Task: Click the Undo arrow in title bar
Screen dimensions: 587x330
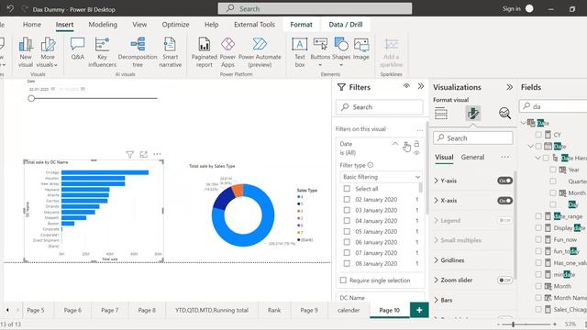Action: tap(10, 8)
